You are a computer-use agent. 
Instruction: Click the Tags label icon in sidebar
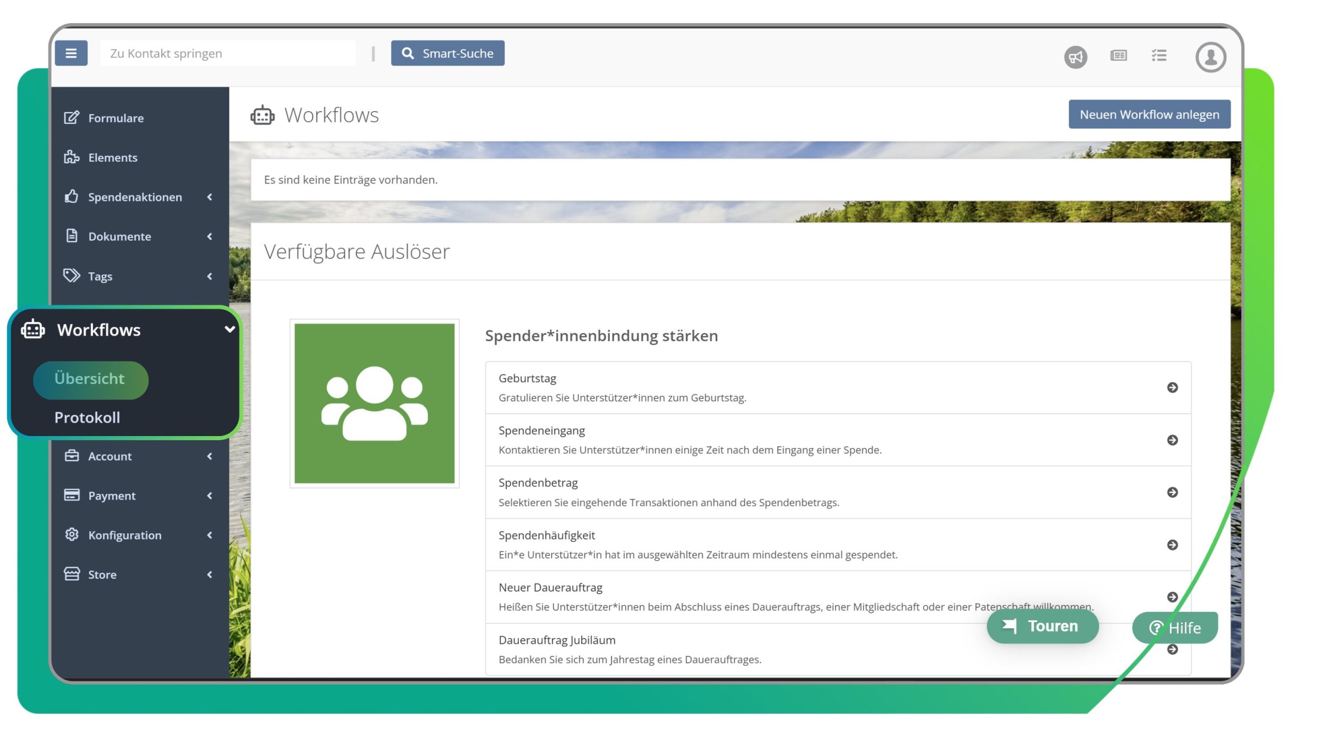click(x=71, y=275)
